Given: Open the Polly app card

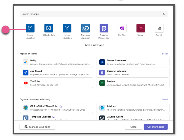Looking at the screenshot, I should (x=57, y=62).
